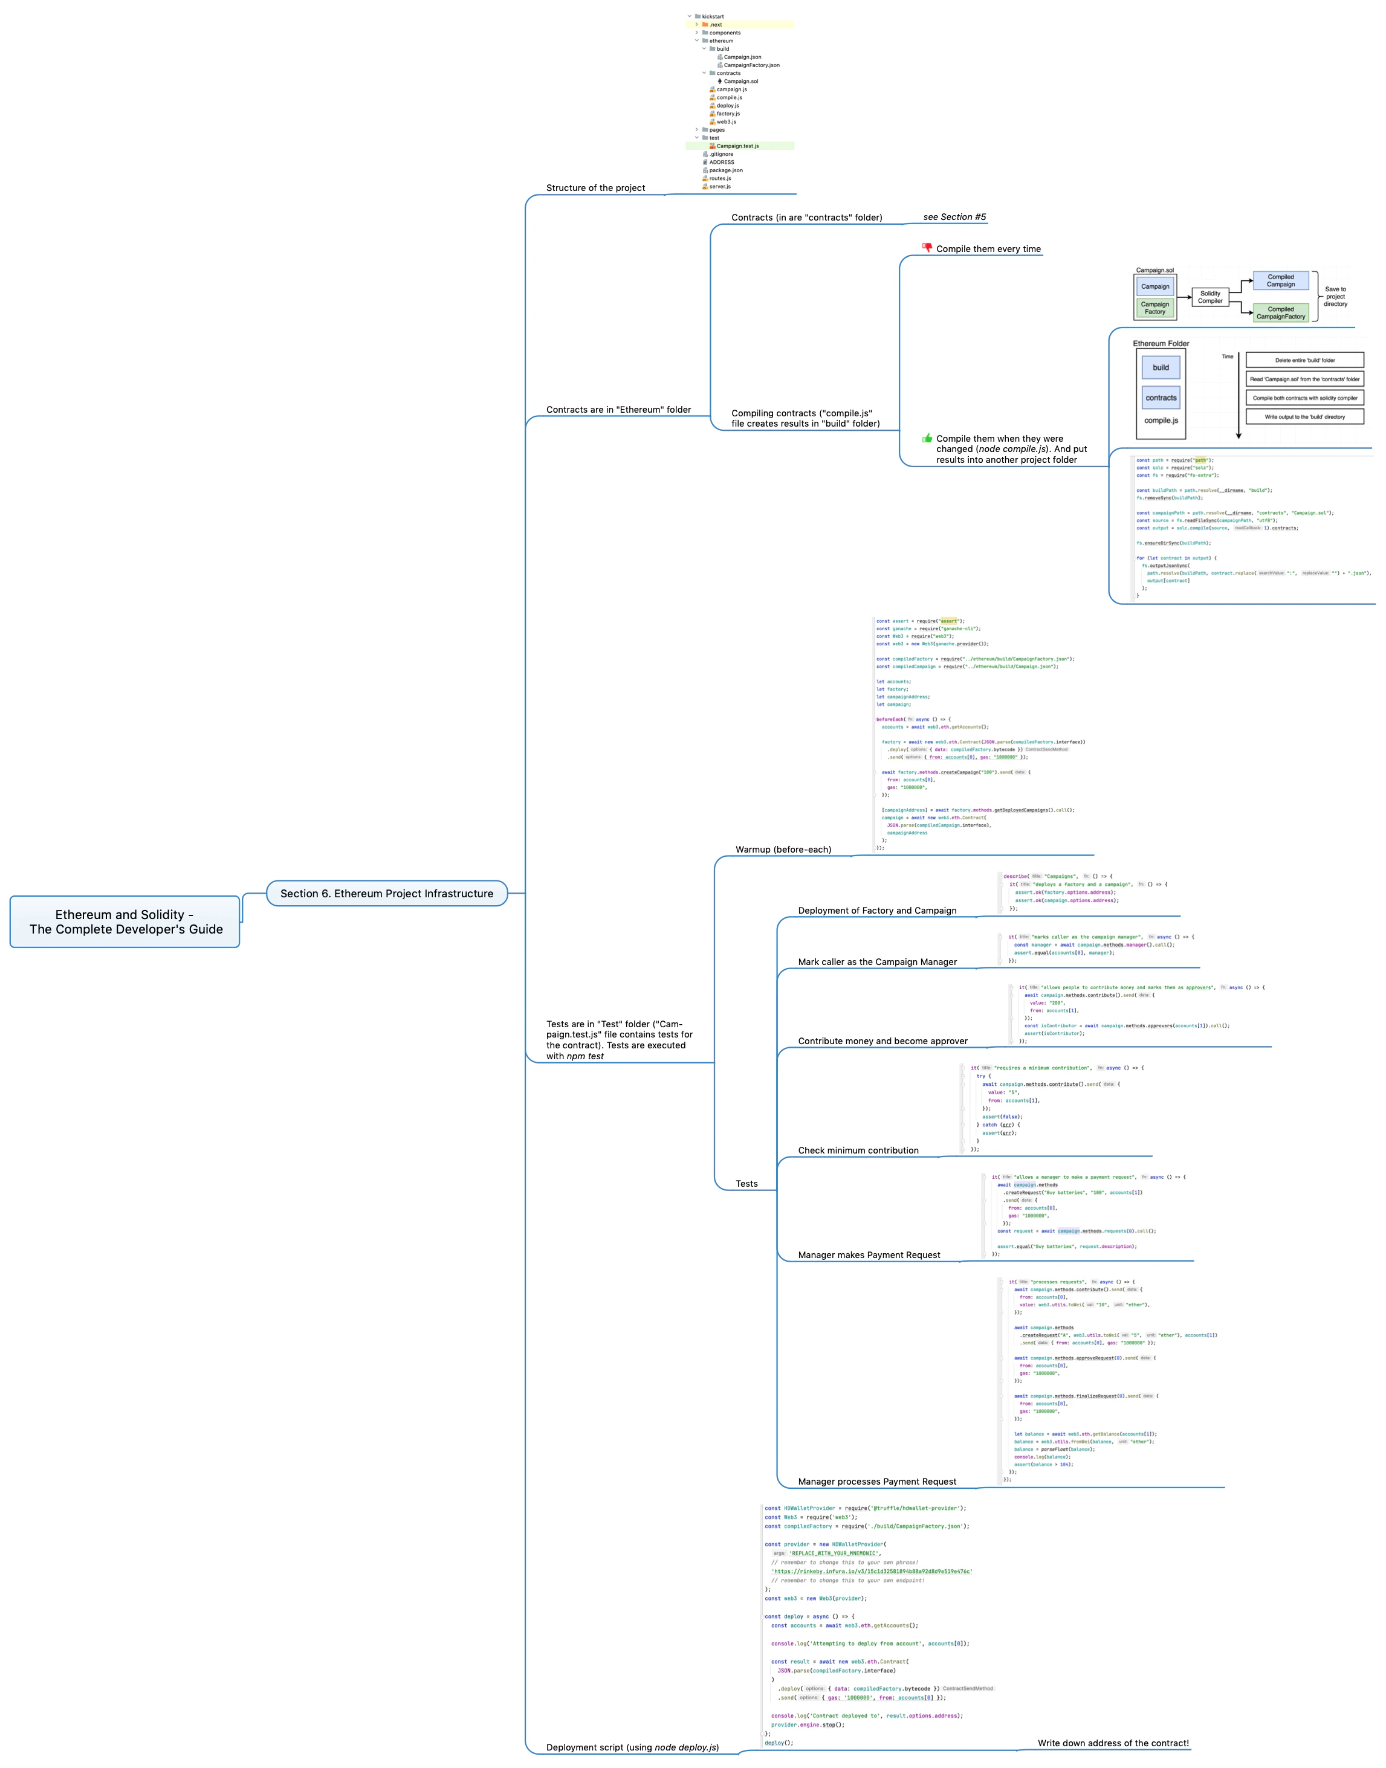Click the contracts folder icon in tree
1386x1768 pixels.
click(713, 73)
